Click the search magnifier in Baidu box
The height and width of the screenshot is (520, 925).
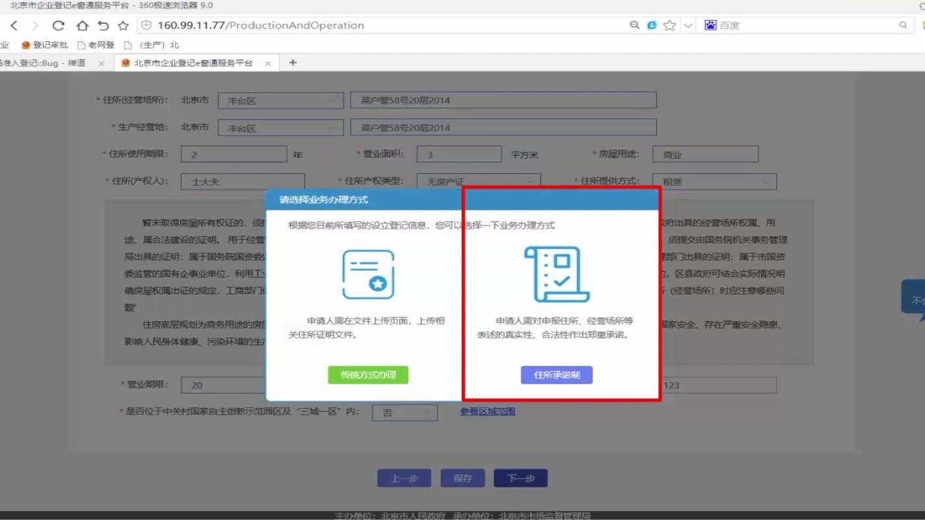903,25
